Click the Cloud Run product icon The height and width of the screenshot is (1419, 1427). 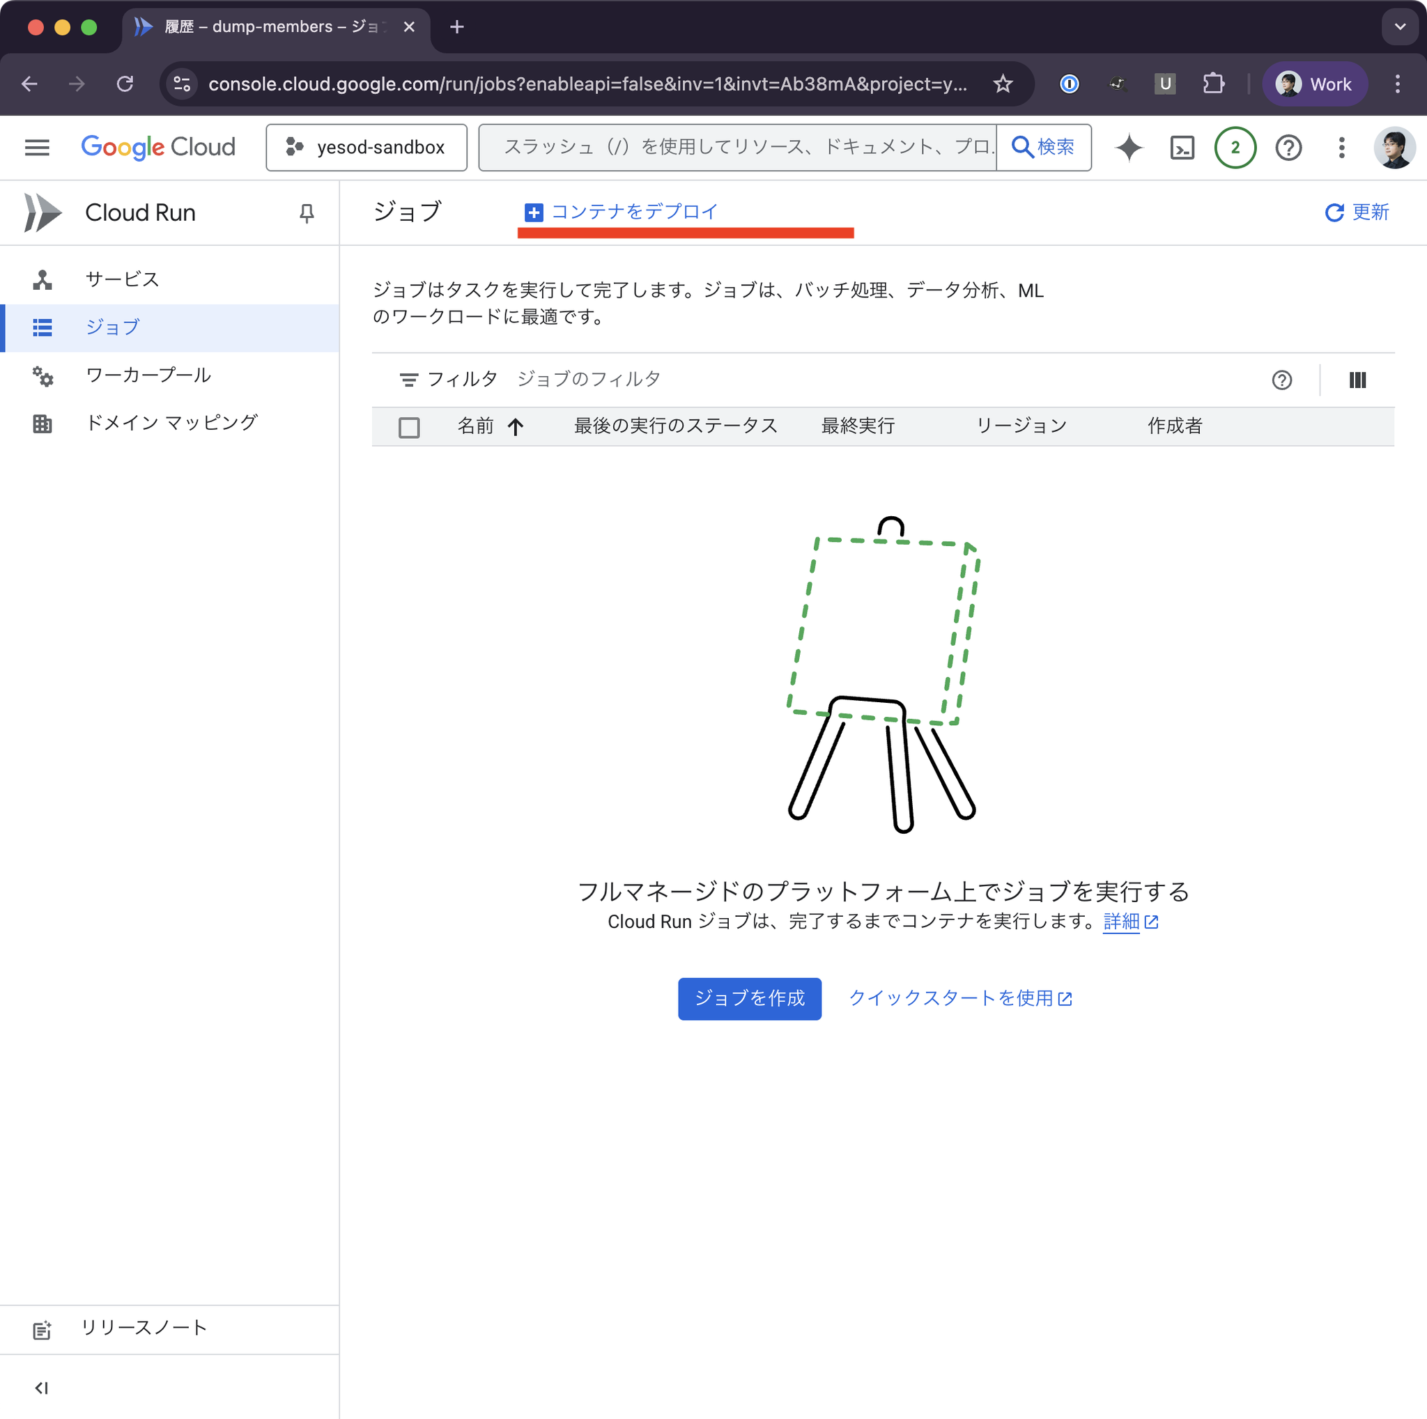[43, 212]
